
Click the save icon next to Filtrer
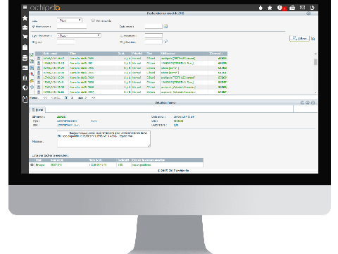pyautogui.click(x=313, y=39)
